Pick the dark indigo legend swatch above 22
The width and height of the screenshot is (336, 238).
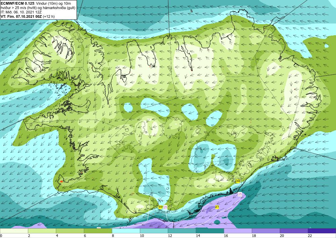pos(322,231)
